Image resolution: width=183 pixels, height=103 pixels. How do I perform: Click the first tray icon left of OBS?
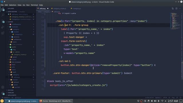[138, 101]
